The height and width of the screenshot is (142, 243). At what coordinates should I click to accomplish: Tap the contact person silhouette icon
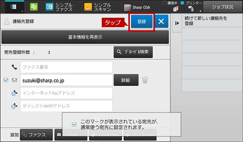point(7,22)
